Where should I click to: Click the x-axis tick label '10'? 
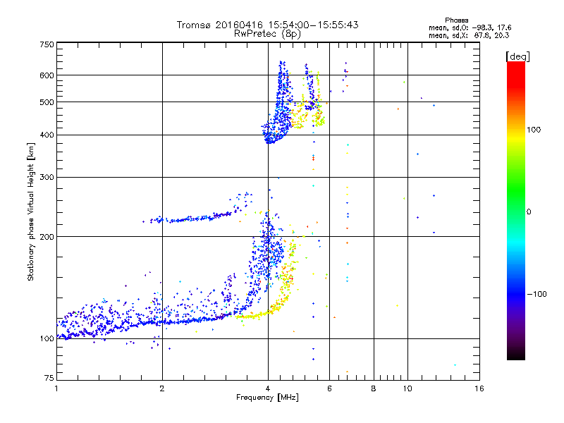point(407,388)
